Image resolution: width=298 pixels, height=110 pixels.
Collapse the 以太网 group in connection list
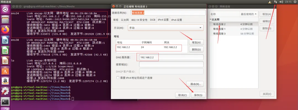point(210,19)
